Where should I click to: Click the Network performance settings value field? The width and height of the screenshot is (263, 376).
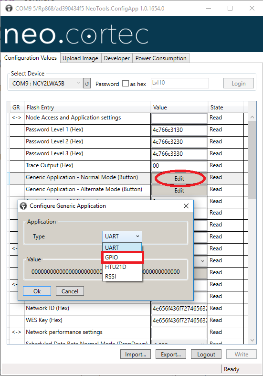pos(179,333)
